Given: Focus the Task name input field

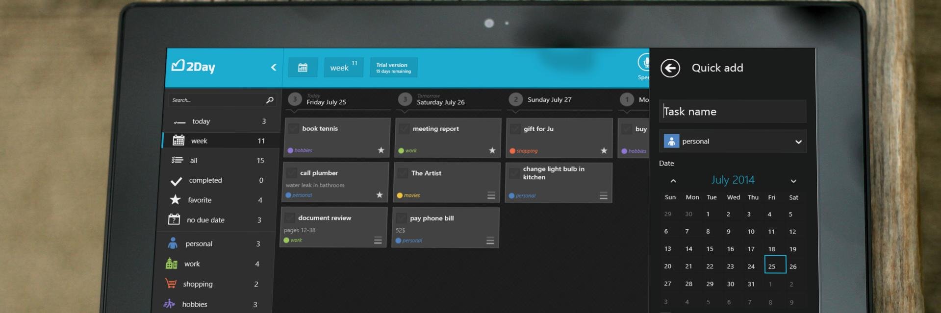Looking at the screenshot, I should pyautogui.click(x=733, y=112).
